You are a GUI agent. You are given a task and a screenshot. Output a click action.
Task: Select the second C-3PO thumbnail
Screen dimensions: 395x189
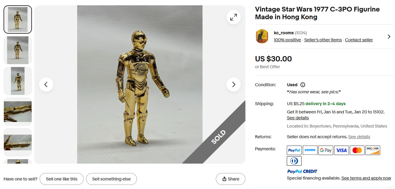(x=18, y=50)
